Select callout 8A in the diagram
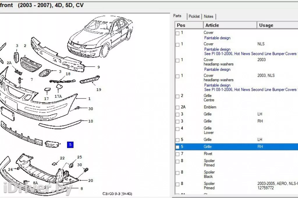Screen dimensions: 298x198 point(36,183)
